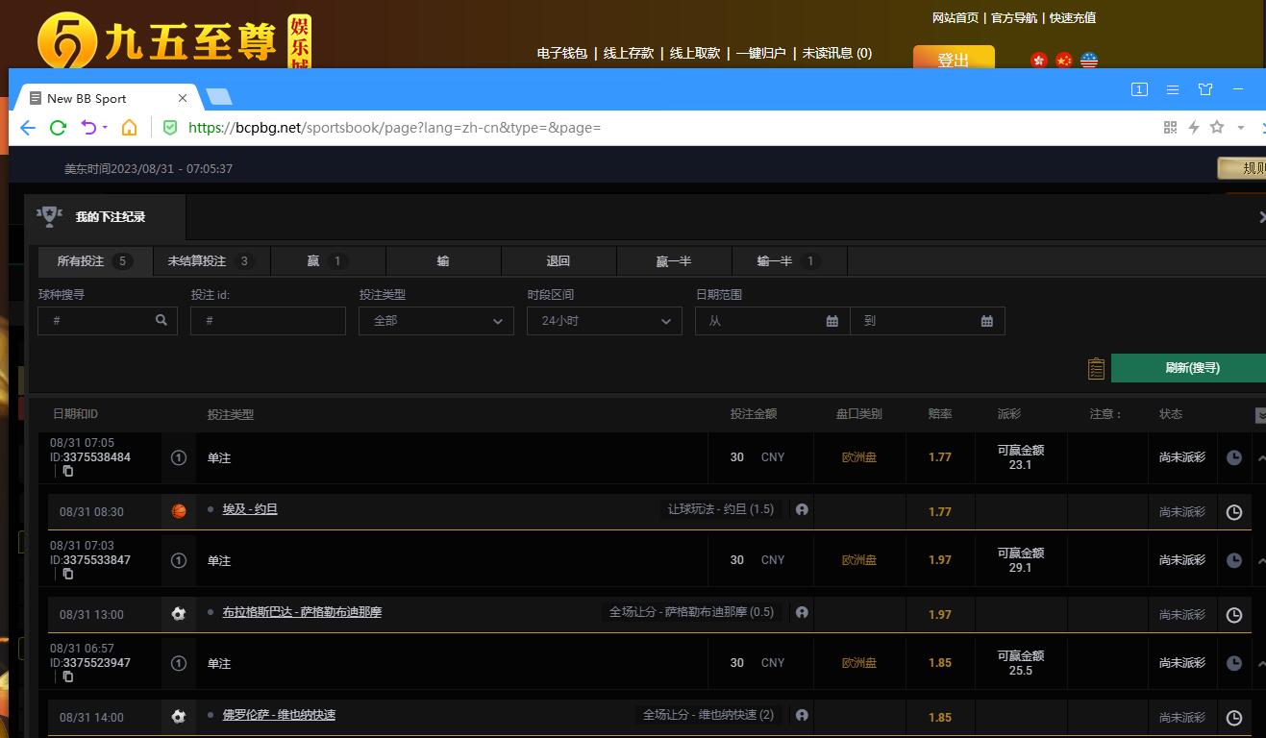
Task: Open the browser hamburger menu
Action: (x=1173, y=89)
